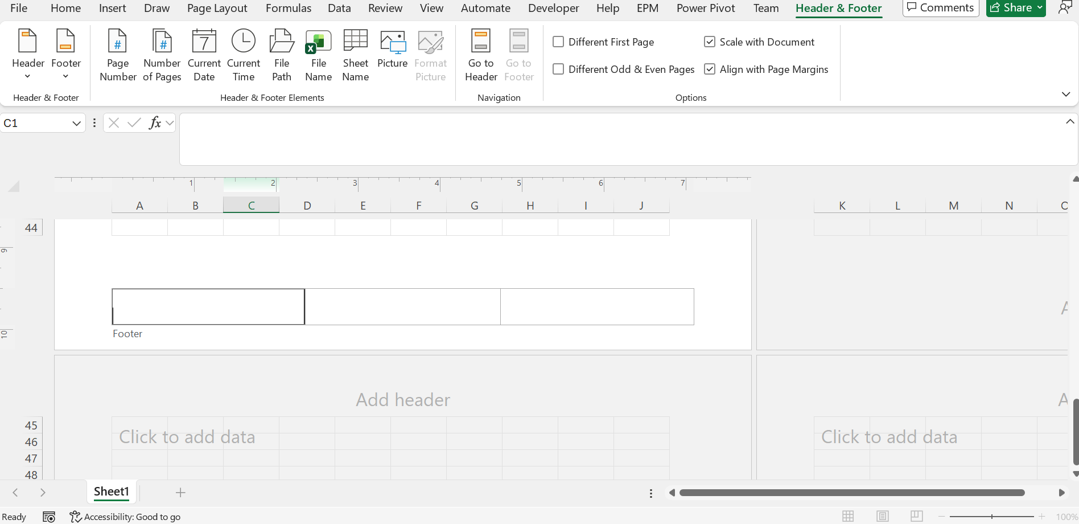Insert Page Number element

click(118, 55)
